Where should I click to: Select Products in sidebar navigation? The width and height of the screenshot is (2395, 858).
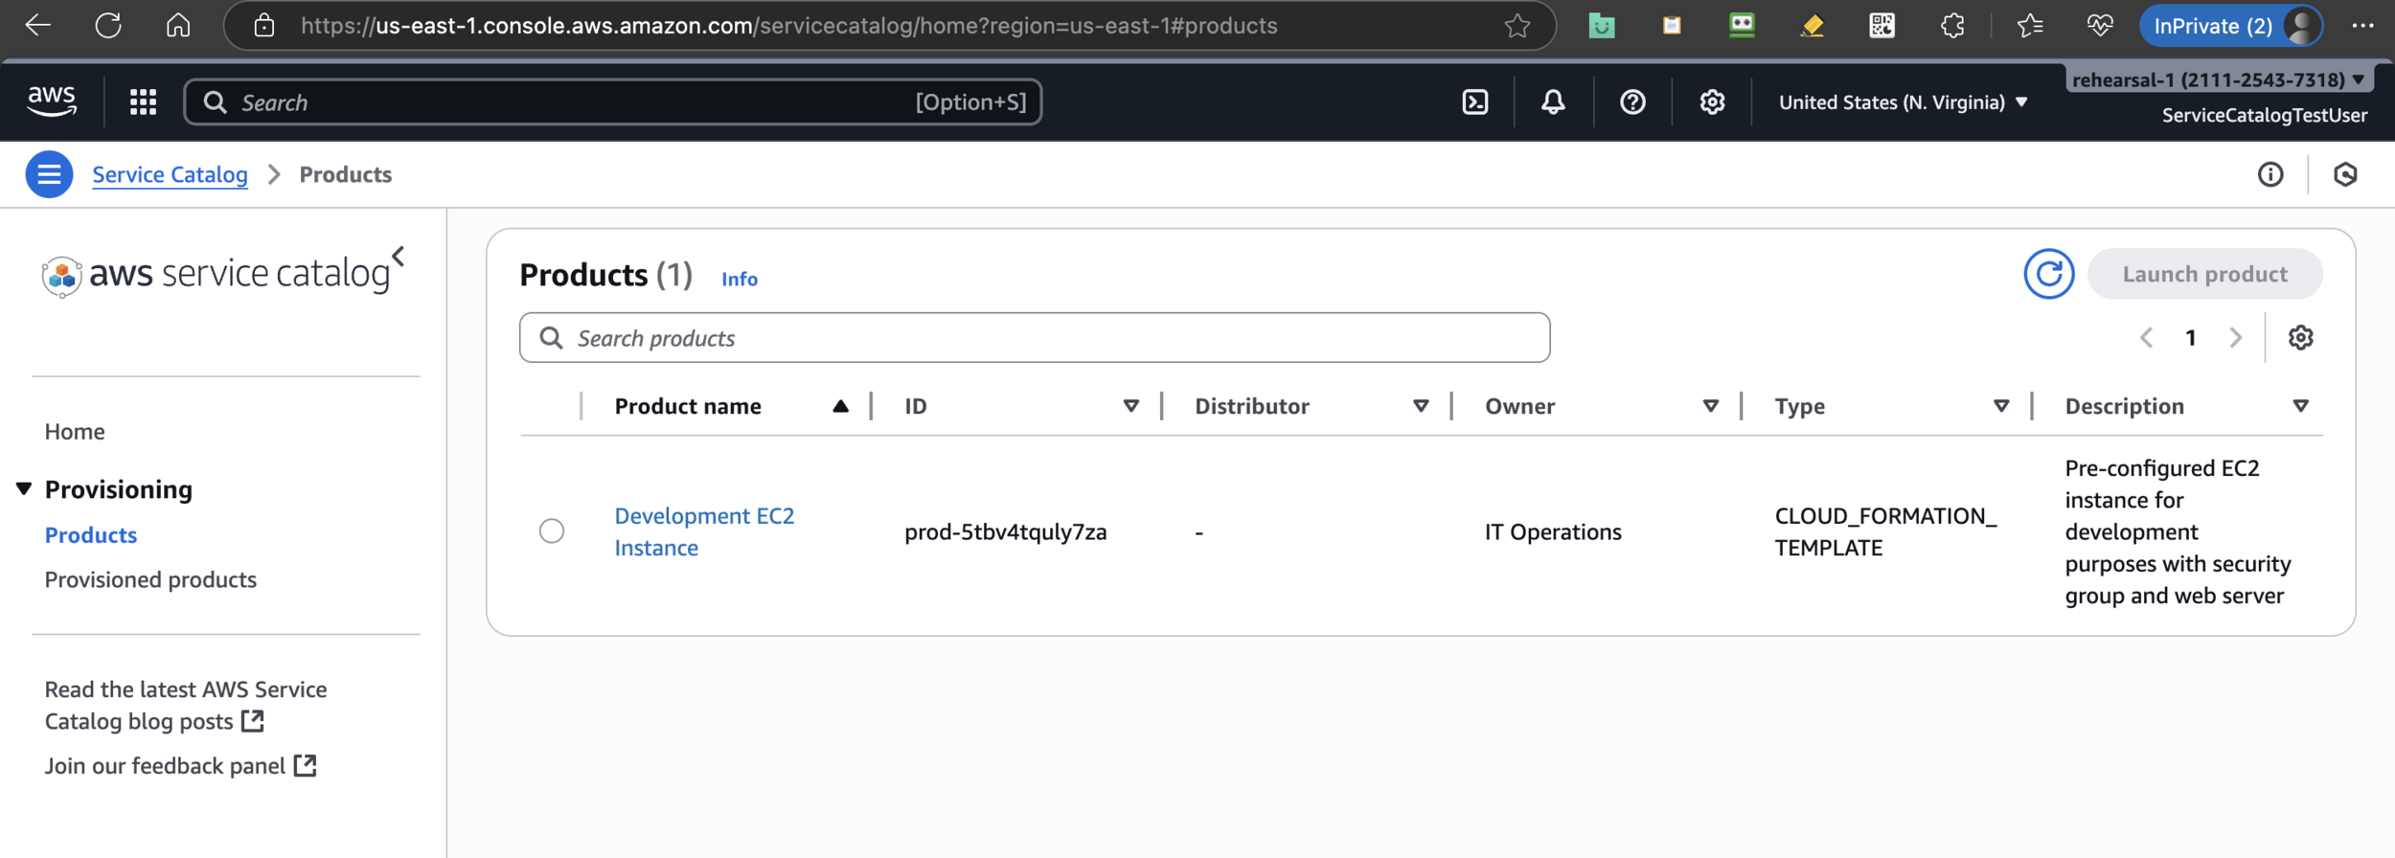(x=91, y=534)
